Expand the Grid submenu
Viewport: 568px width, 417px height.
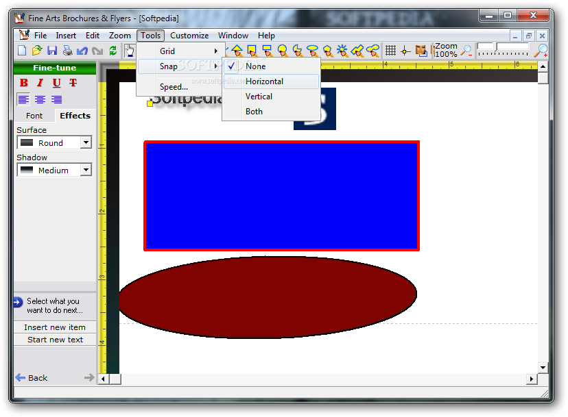click(x=180, y=51)
